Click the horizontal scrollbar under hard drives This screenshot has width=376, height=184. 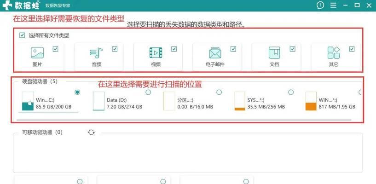(x=184, y=120)
